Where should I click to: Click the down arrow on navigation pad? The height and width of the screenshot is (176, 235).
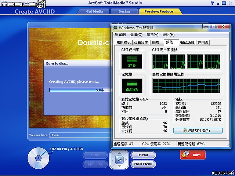(119, 166)
